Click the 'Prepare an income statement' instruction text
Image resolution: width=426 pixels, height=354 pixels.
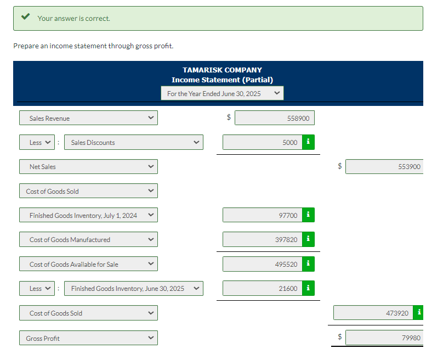coord(93,46)
